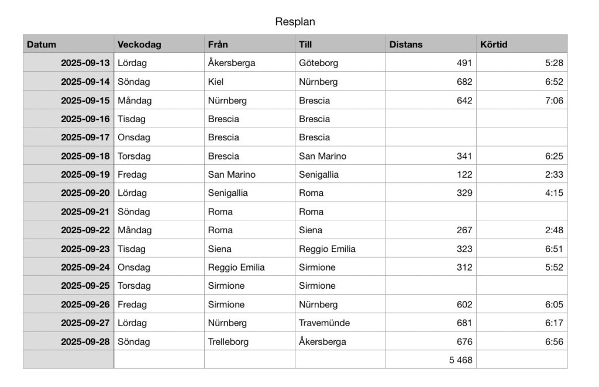Select the "San Marino" cell in Till column
599x387 pixels.
pos(322,156)
